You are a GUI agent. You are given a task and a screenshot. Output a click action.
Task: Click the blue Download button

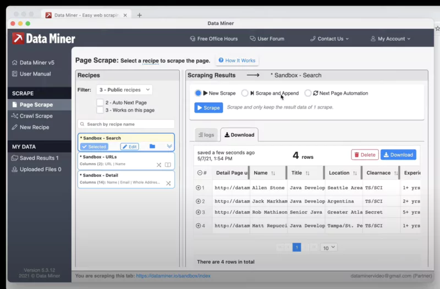click(x=398, y=155)
